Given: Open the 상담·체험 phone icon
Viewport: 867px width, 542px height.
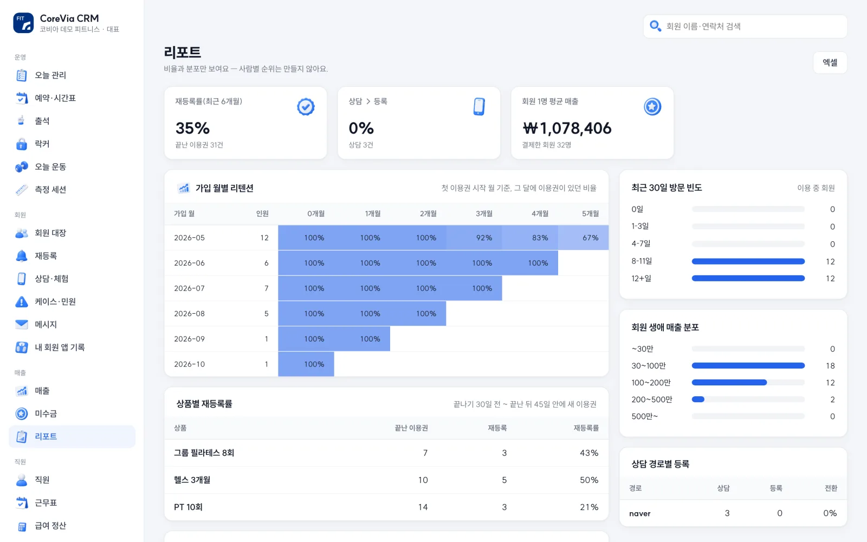Looking at the screenshot, I should pos(22,279).
